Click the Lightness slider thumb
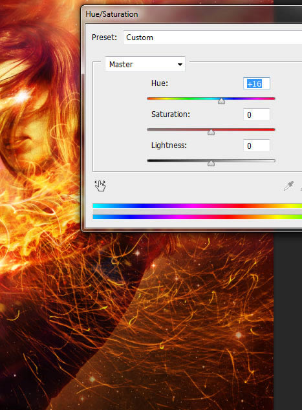 click(x=211, y=163)
